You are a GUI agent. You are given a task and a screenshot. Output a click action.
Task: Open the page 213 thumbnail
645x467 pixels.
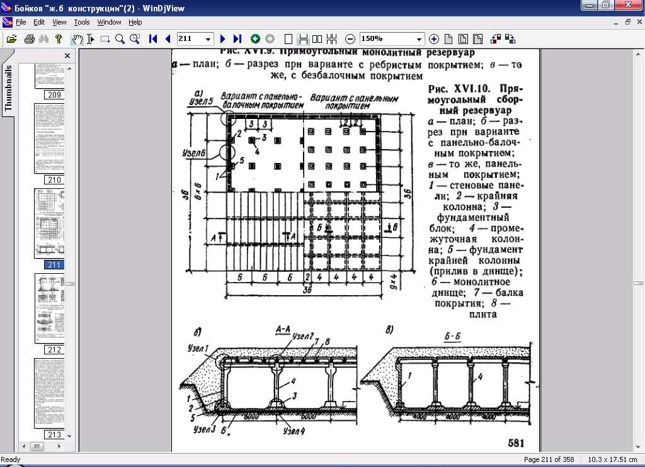point(49,393)
